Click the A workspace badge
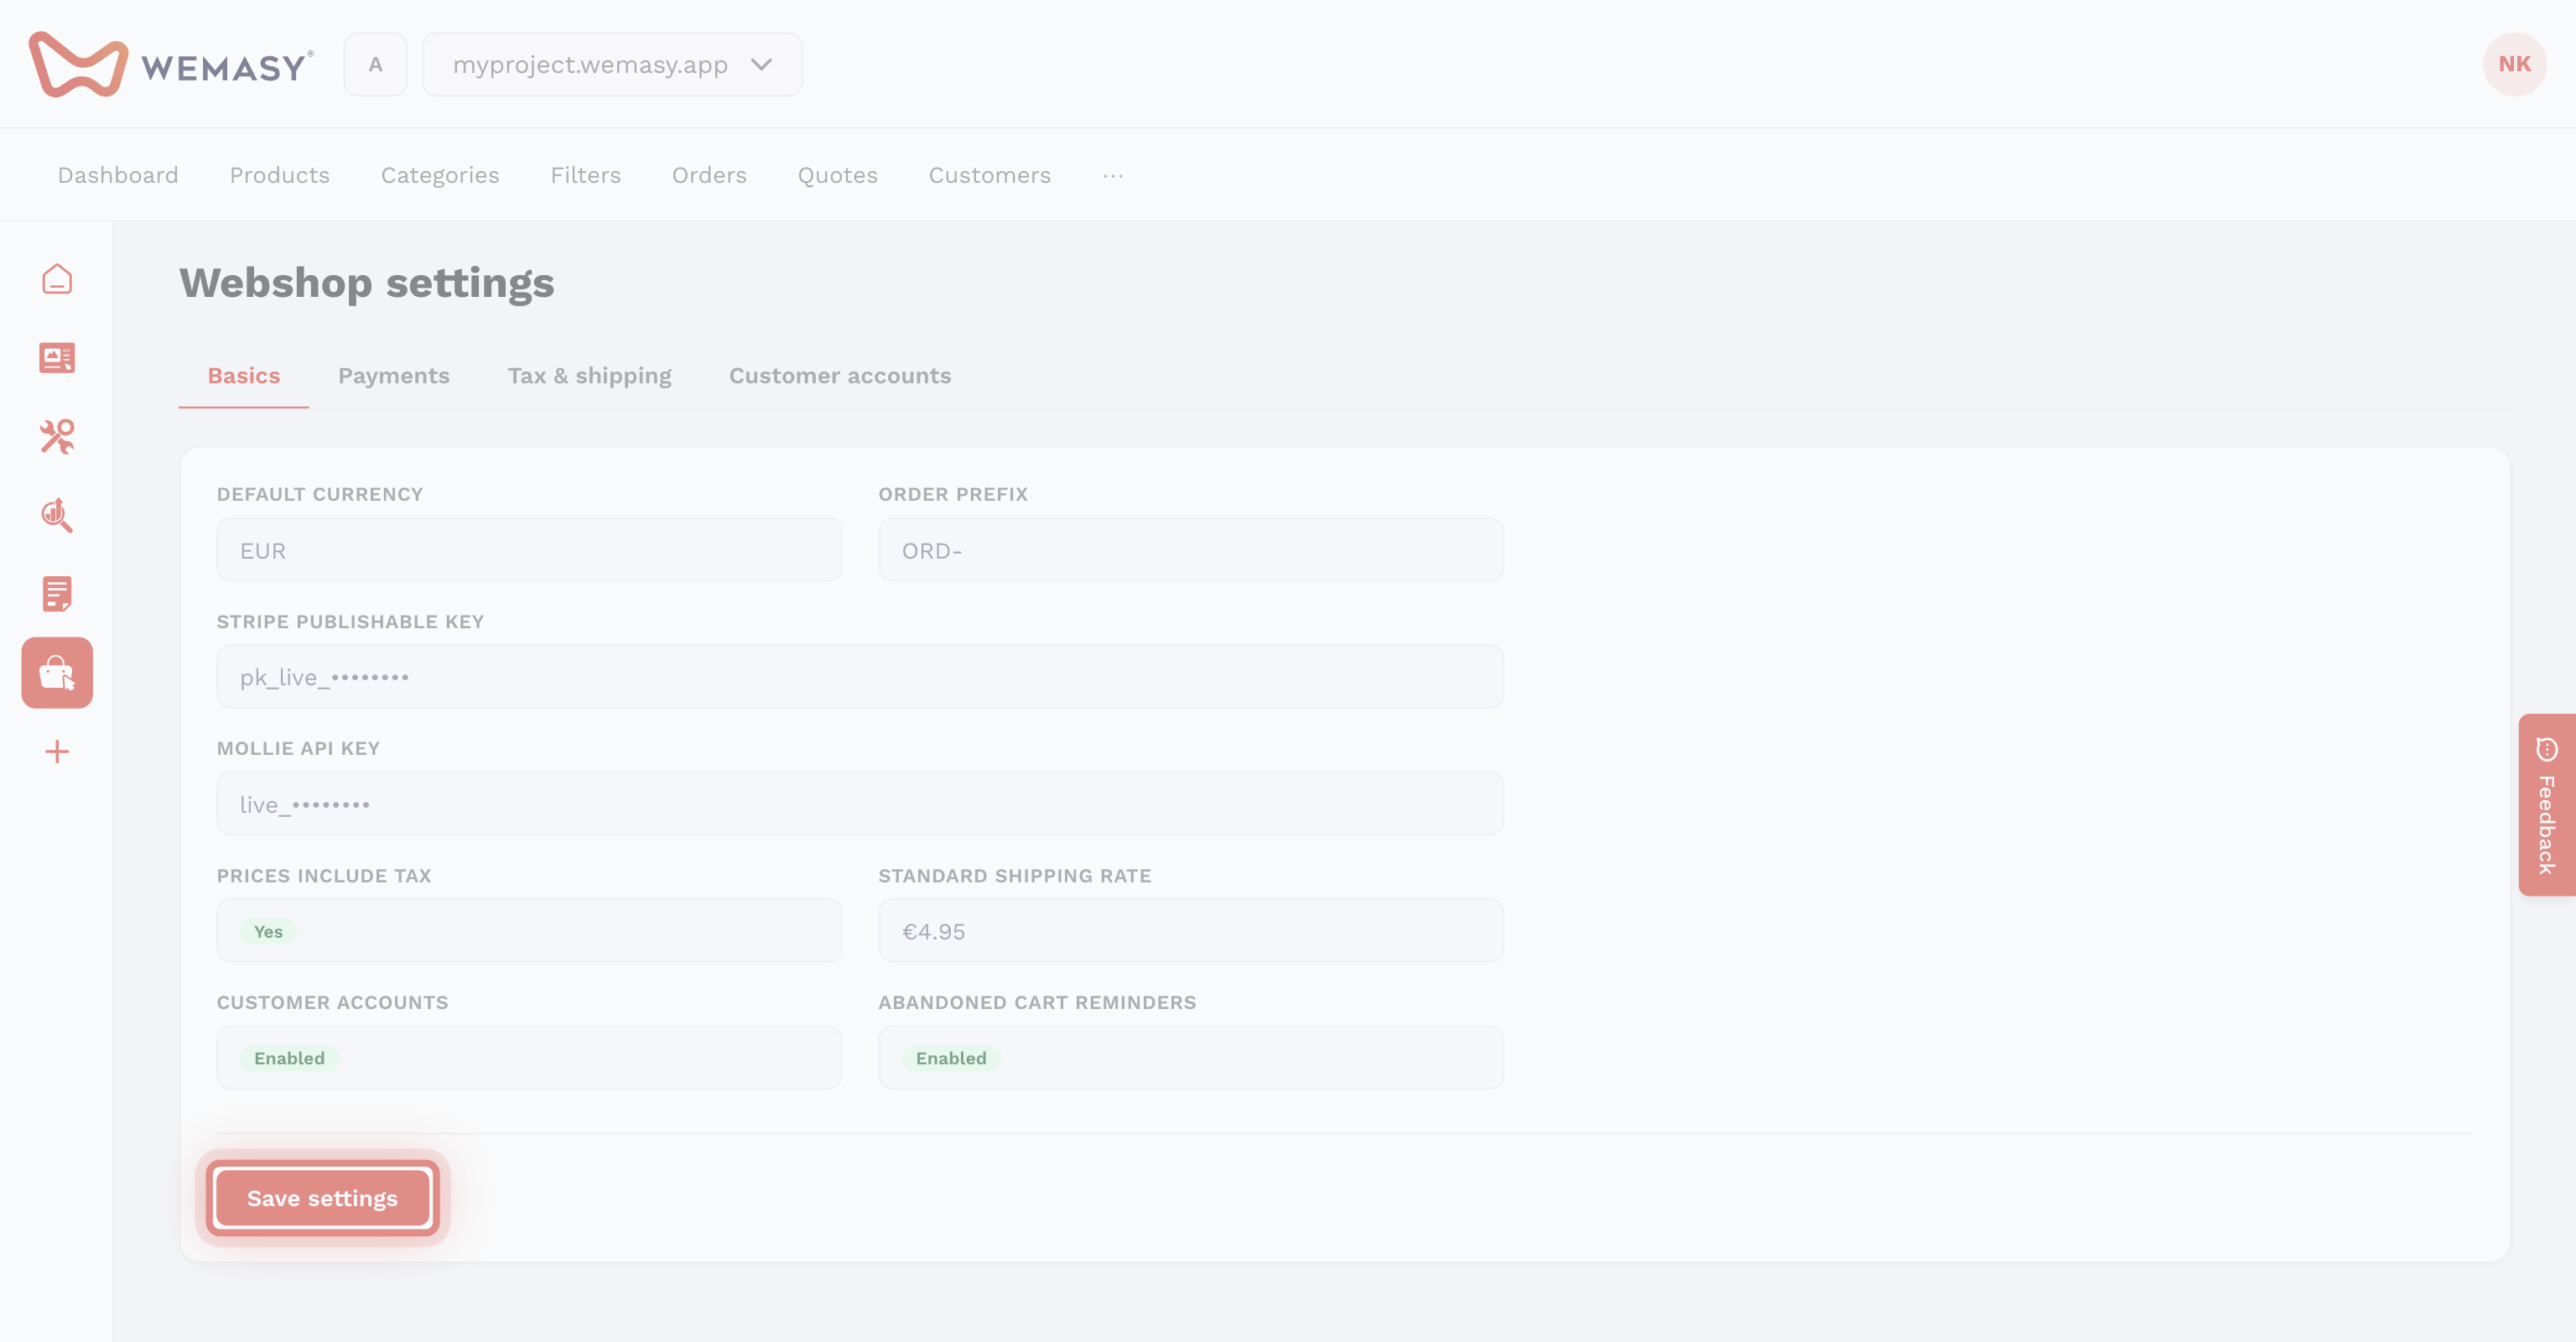 tap(375, 64)
